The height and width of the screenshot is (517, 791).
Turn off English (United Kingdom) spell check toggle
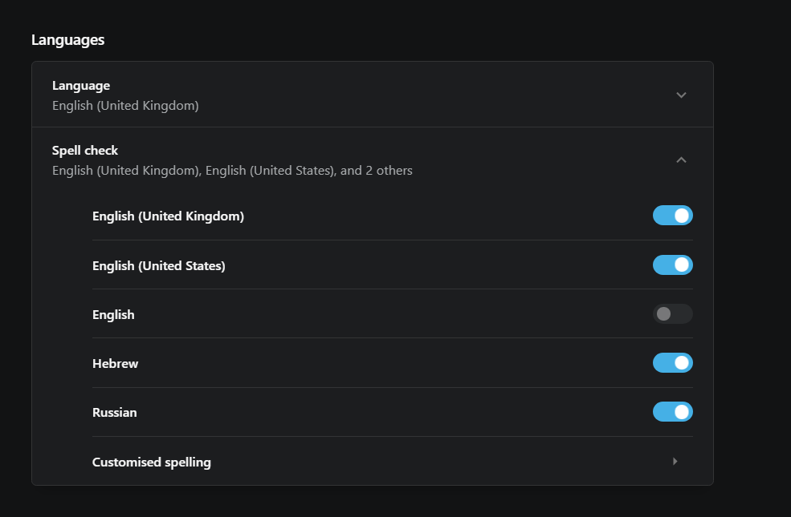672,216
